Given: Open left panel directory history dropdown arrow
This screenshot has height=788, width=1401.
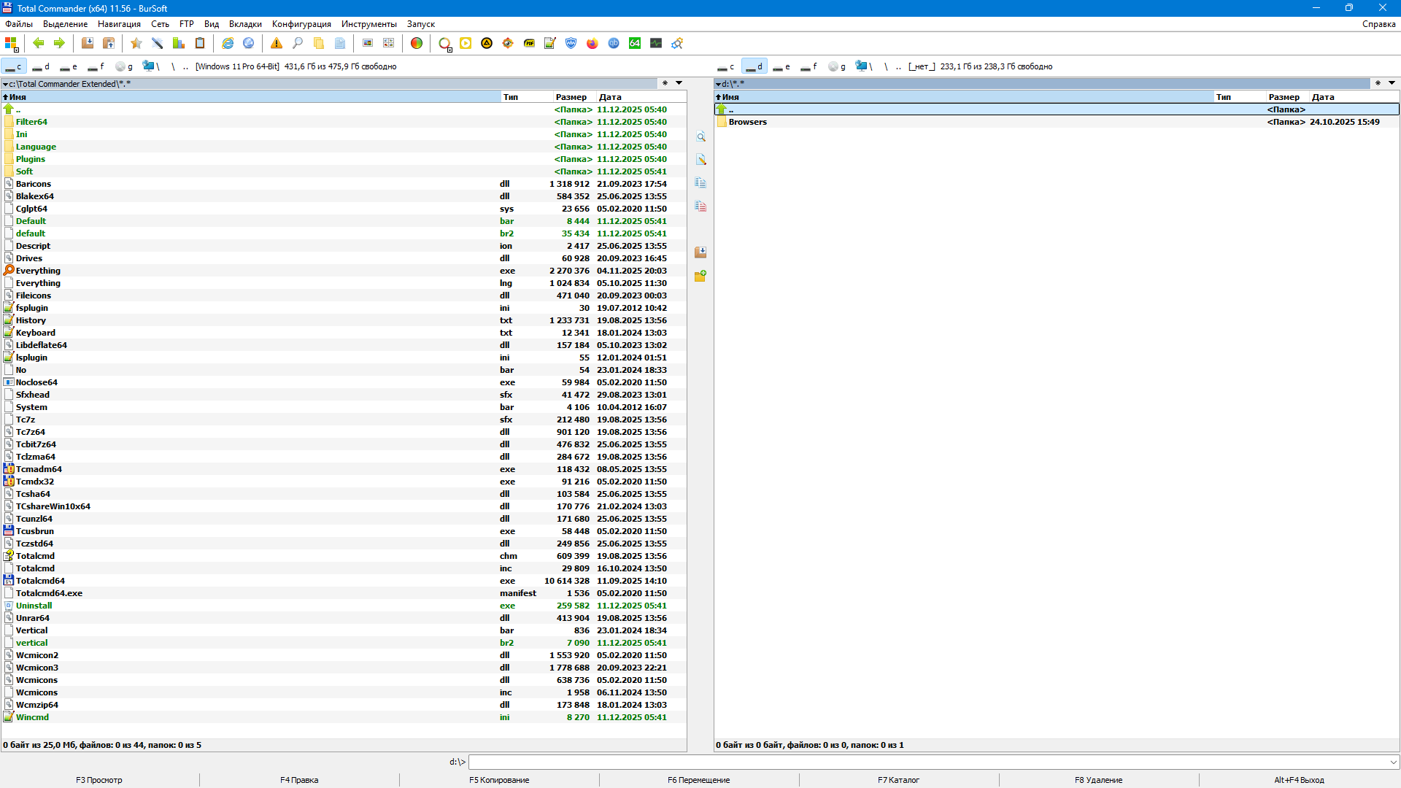Looking at the screenshot, I should click(x=679, y=83).
